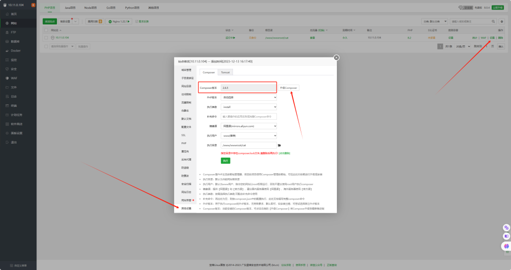
Task: Open the 执行用户 www dropdown
Action: 249,136
